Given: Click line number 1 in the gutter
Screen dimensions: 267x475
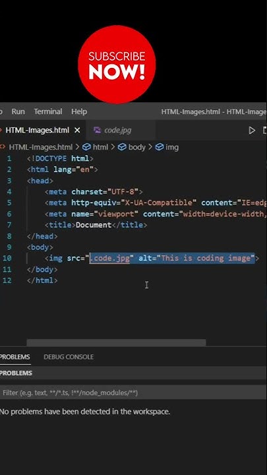Looking at the screenshot, I should [x=9, y=158].
